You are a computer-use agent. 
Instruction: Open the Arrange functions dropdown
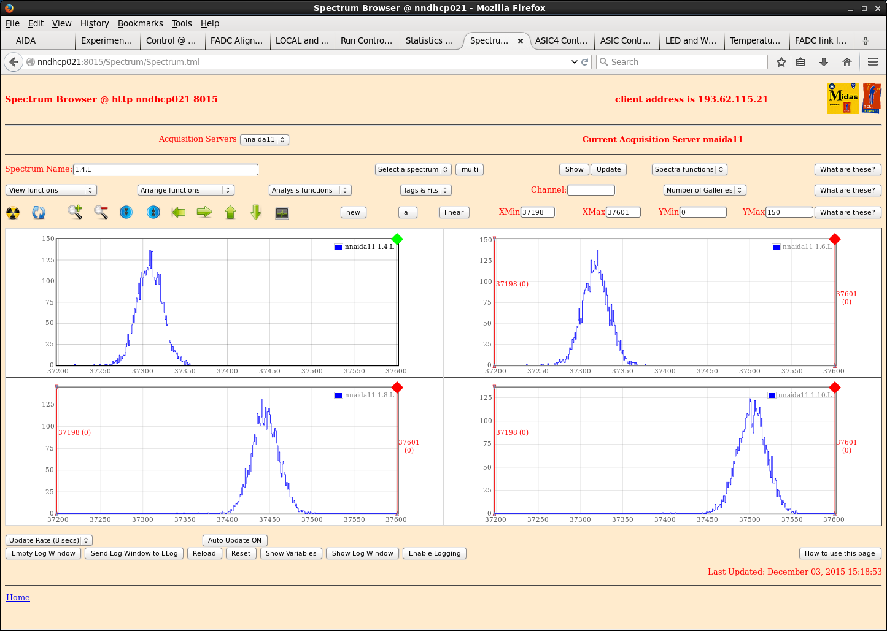click(x=186, y=190)
